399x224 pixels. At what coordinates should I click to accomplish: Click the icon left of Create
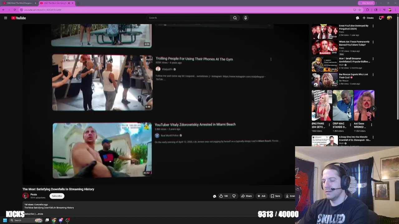tap(358, 18)
